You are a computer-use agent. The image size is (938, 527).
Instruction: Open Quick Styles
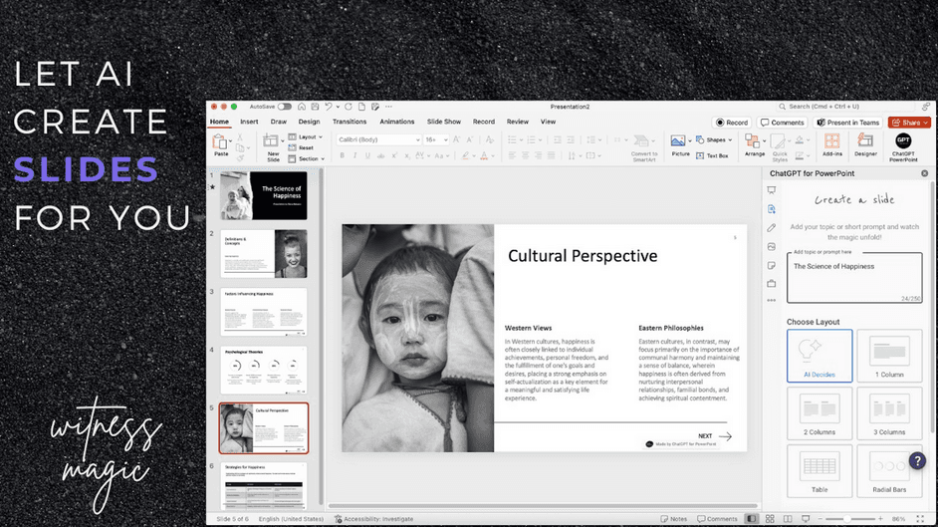pyautogui.click(x=780, y=147)
